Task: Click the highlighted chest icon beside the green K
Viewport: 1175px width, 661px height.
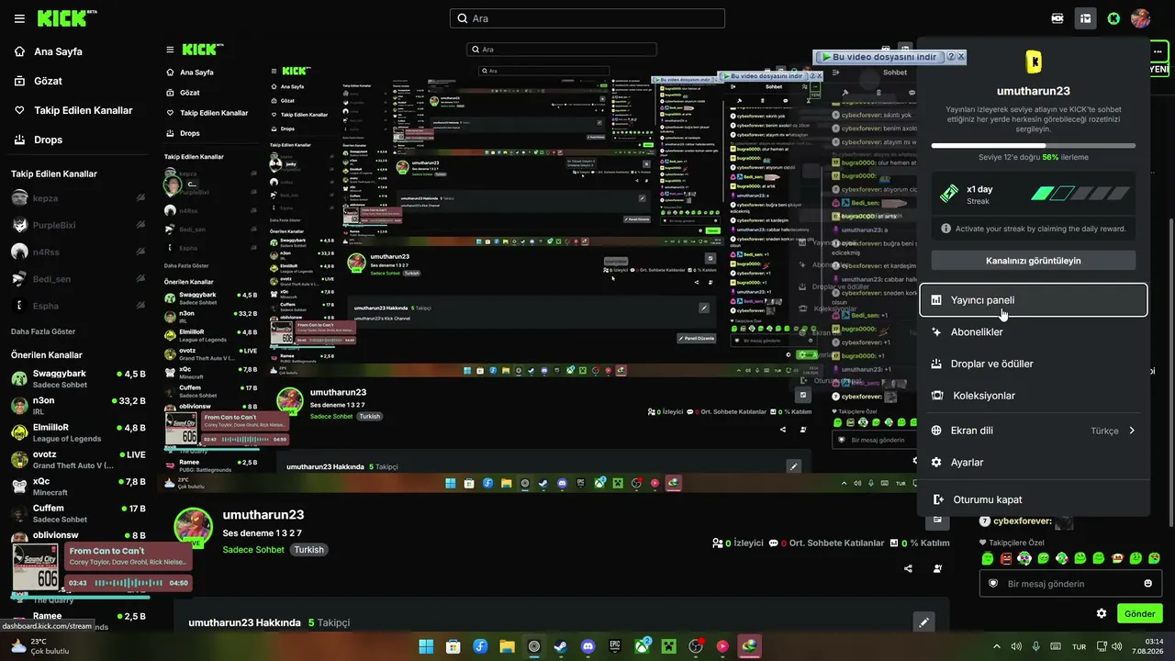Action: (1086, 18)
